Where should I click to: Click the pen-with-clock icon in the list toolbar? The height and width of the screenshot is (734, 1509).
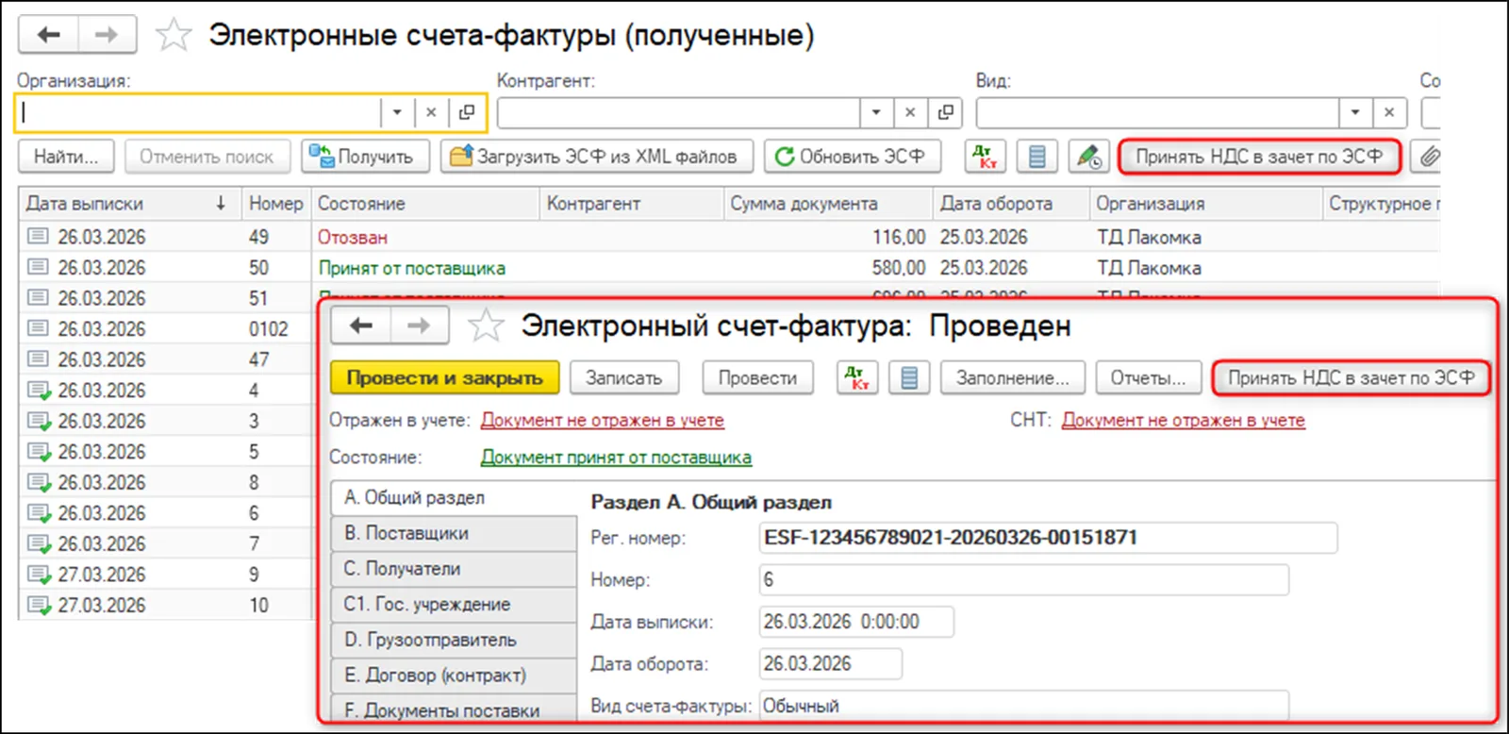(1088, 157)
